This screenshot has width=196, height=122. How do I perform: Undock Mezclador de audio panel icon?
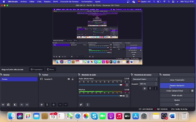click(79, 75)
